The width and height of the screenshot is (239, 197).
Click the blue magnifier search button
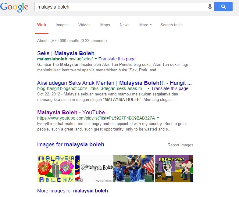coord(223,7)
